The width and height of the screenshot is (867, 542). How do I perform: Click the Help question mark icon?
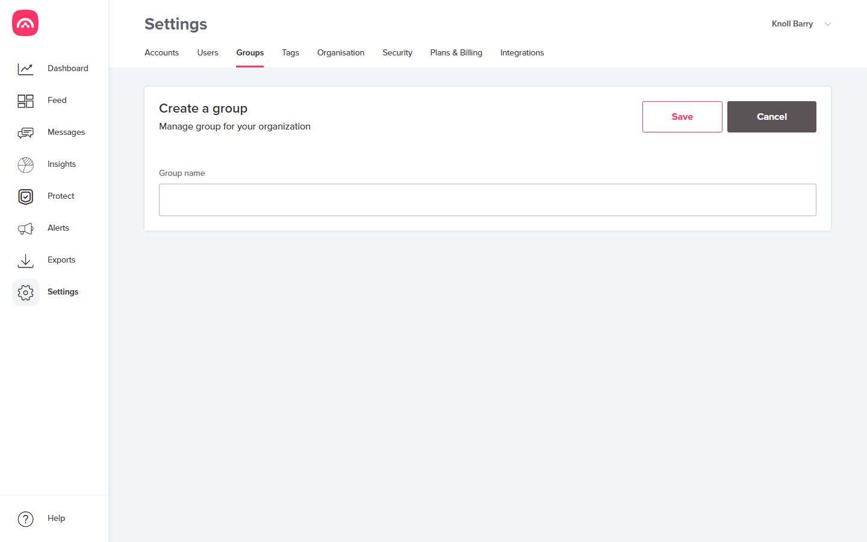[25, 519]
